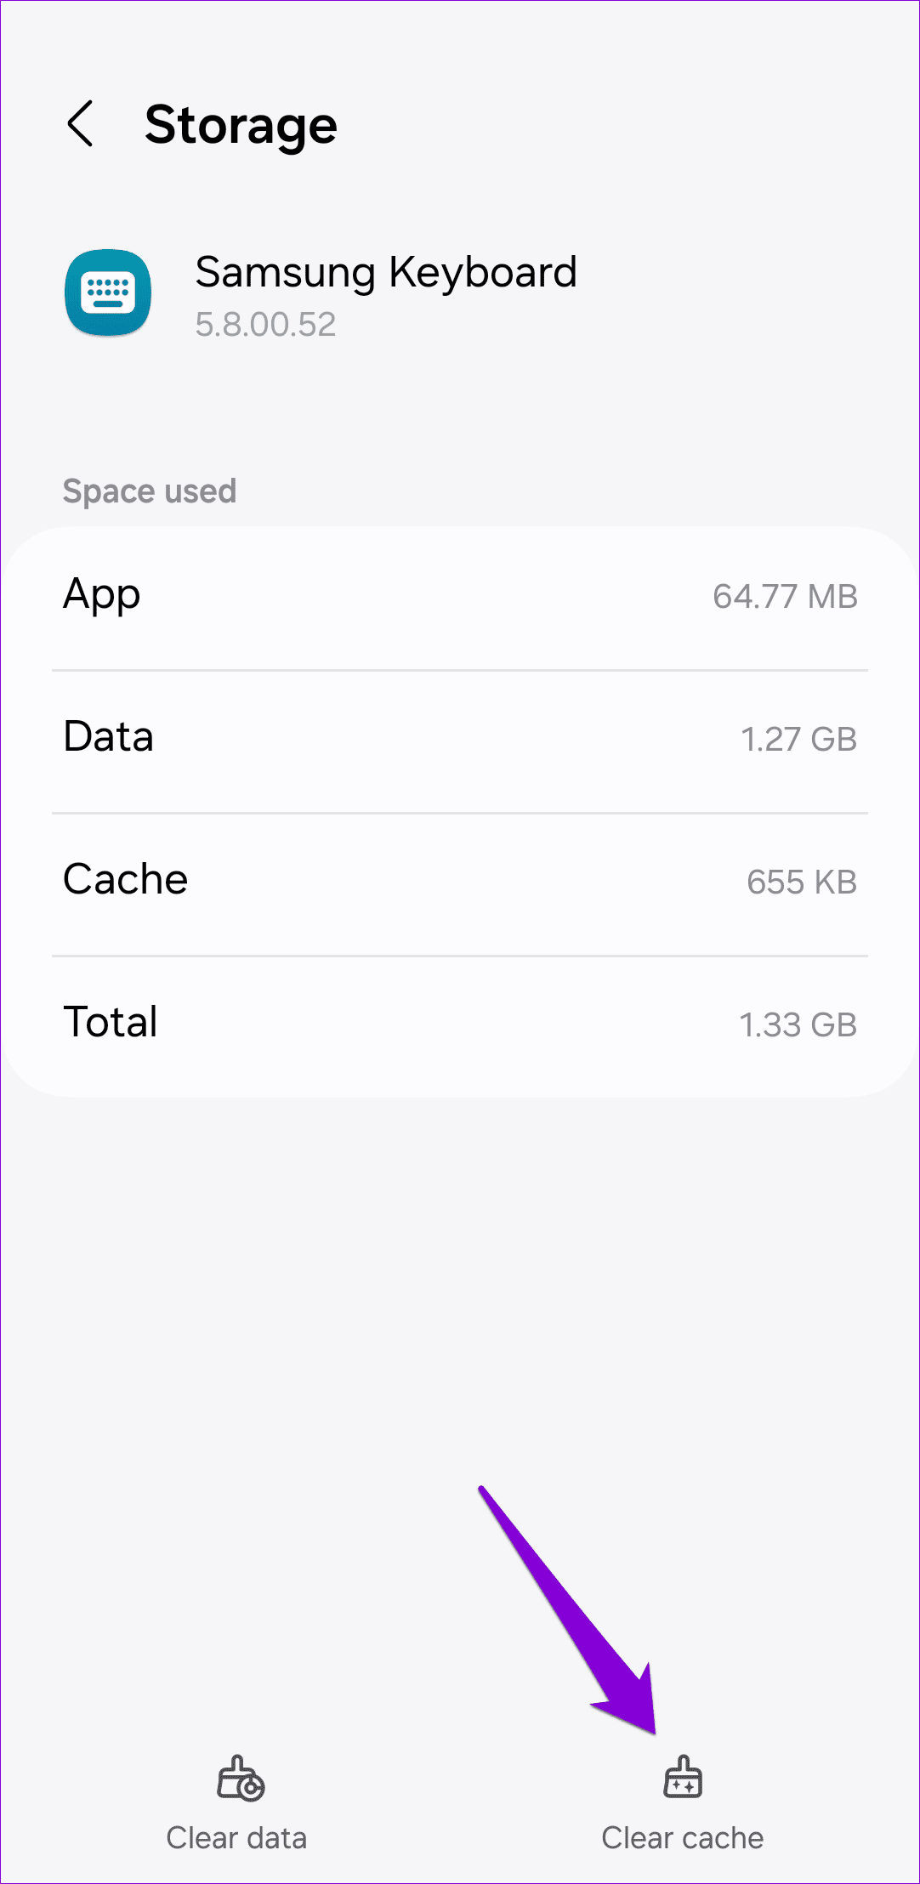The image size is (920, 1884).
Task: Select the Clear data text label
Action: click(x=236, y=1838)
